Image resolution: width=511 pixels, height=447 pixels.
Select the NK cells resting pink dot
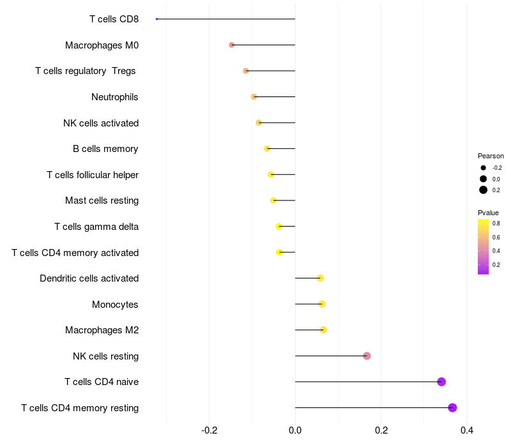[x=367, y=356]
